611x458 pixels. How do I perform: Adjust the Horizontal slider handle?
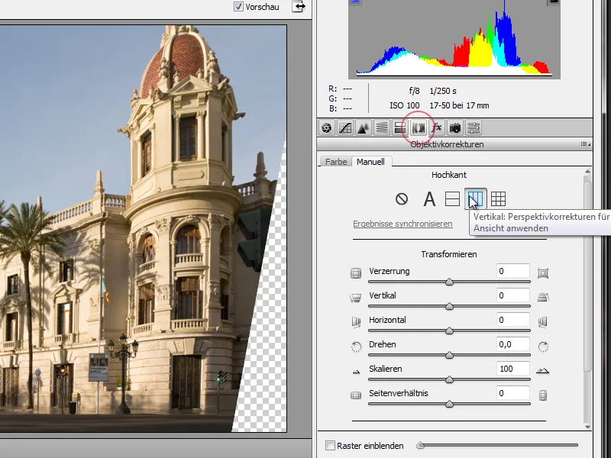(449, 331)
